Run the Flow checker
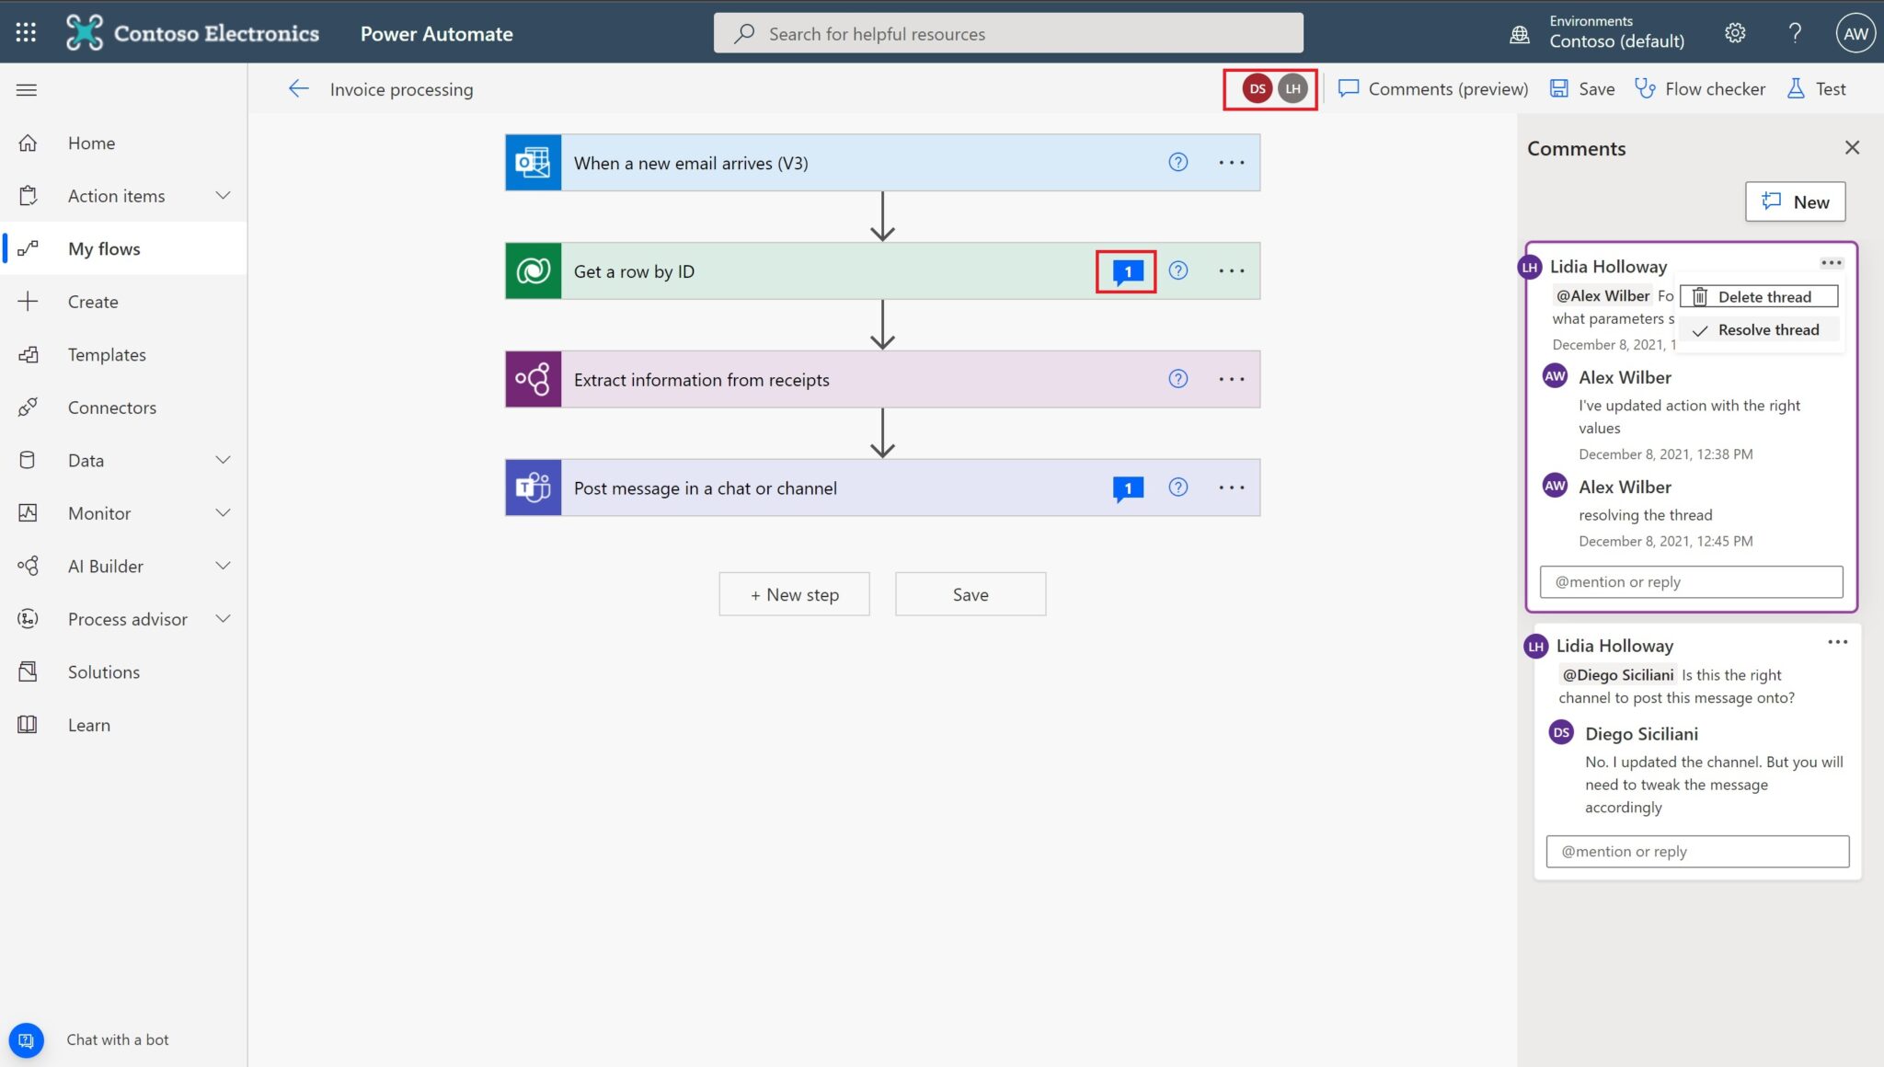This screenshot has width=1884, height=1067. pyautogui.click(x=1700, y=88)
